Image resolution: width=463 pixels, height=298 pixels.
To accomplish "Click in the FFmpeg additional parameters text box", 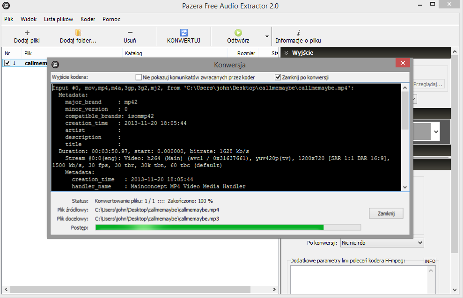I will [x=359, y=279].
